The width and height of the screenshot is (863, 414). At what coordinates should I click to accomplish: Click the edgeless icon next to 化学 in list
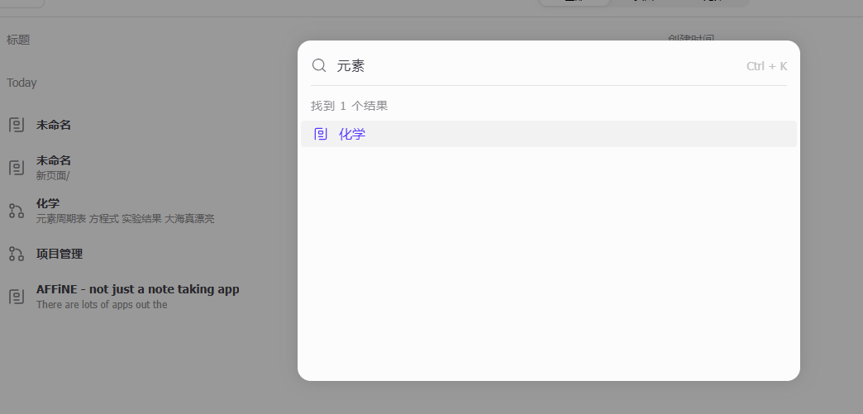[x=17, y=210]
